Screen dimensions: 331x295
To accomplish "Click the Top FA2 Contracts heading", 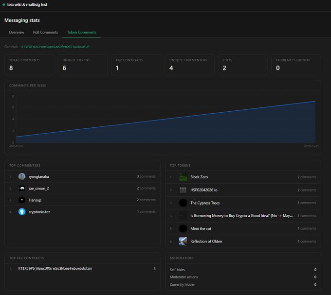I will tap(27, 258).
